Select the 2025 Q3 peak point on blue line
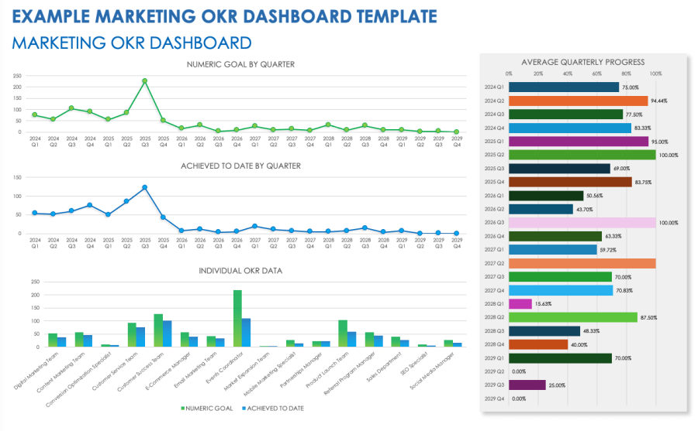Screen dimensions: 698x431 (x=144, y=187)
